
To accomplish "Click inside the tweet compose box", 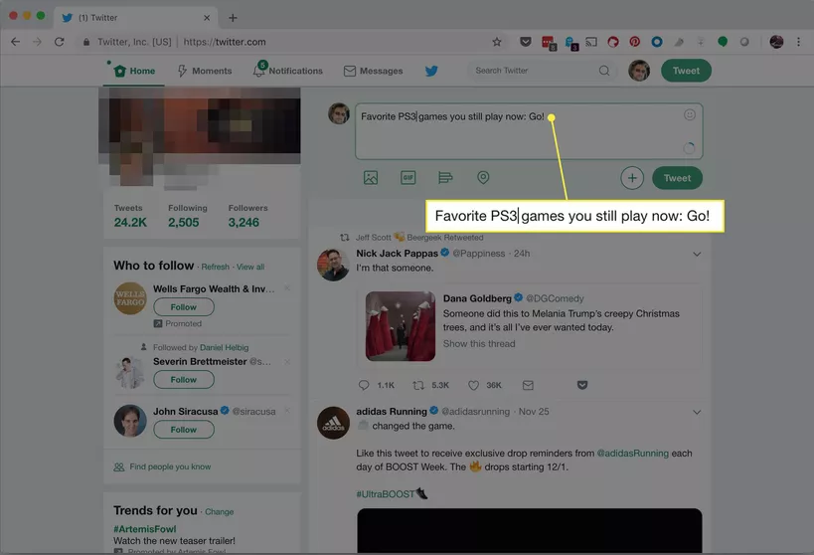I will point(529,131).
